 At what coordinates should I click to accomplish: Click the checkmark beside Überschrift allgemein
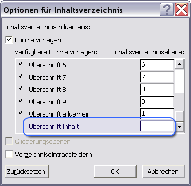coord(21,112)
